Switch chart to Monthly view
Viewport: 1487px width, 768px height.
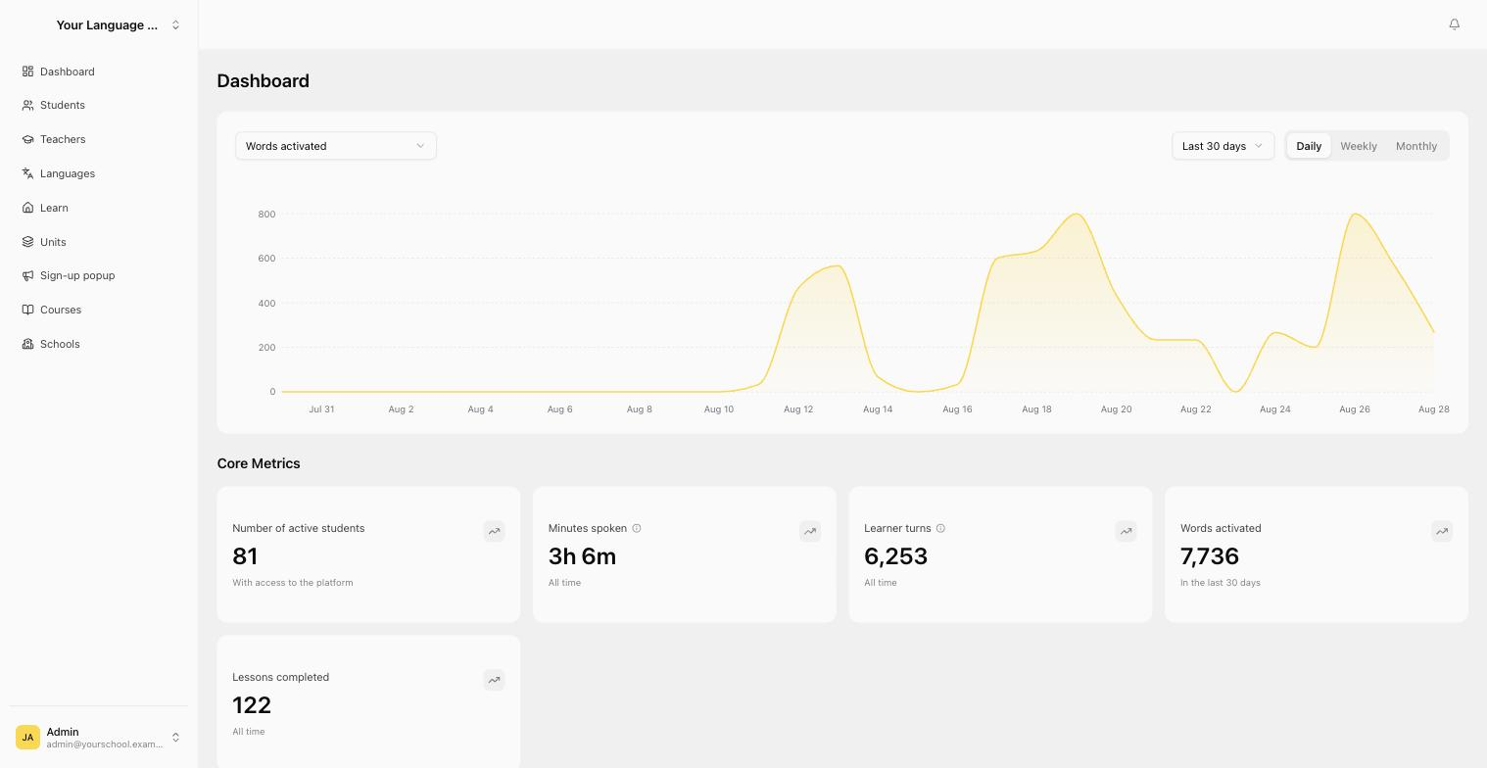1416,146
